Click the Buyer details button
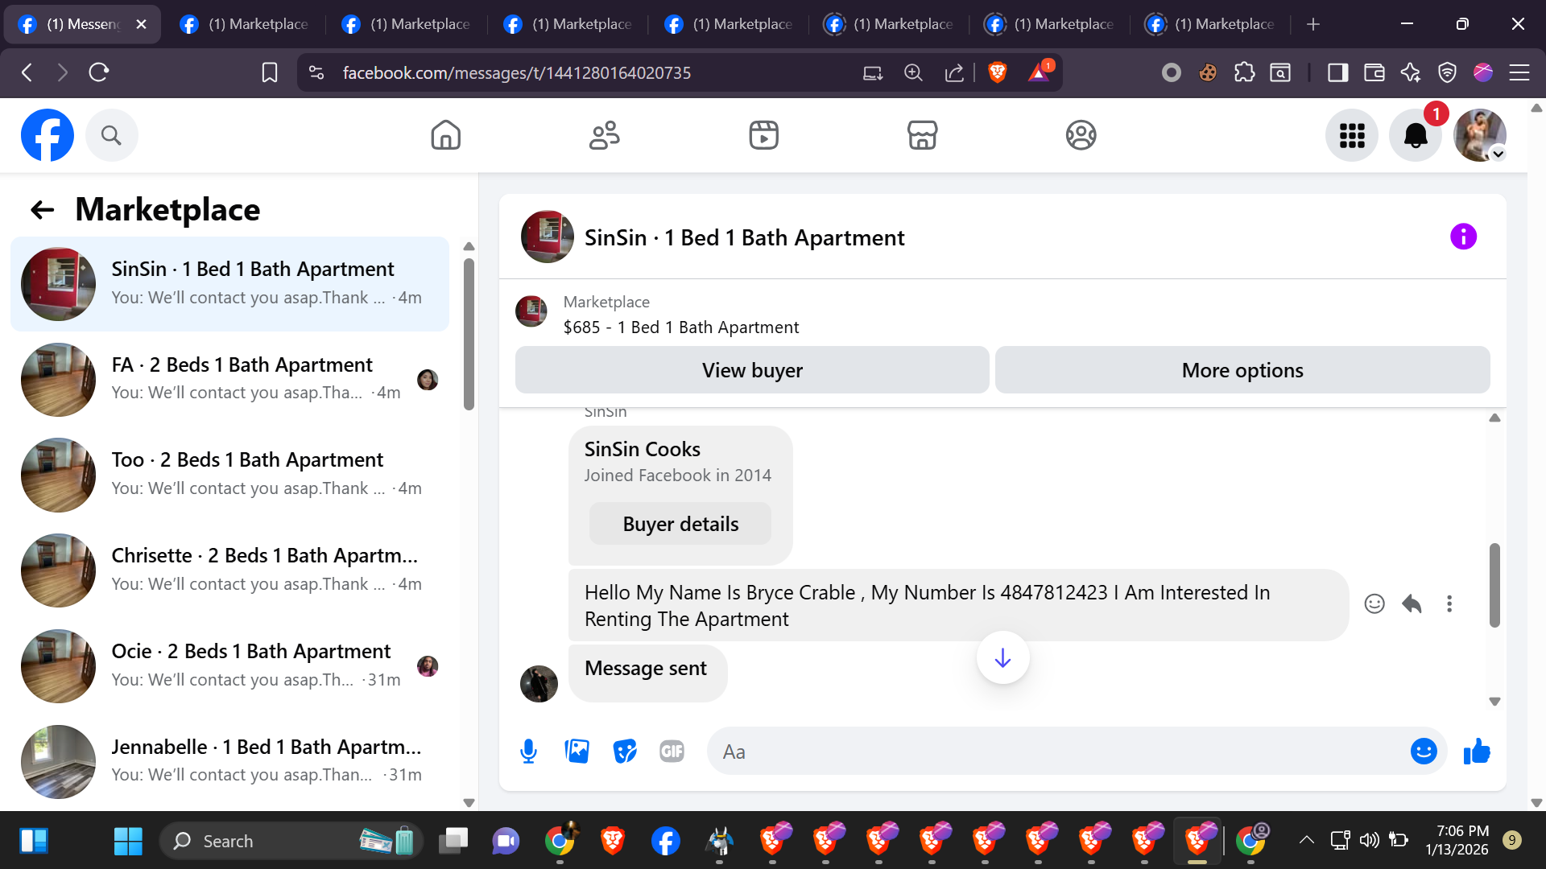Viewport: 1546px width, 869px height. coord(680,525)
